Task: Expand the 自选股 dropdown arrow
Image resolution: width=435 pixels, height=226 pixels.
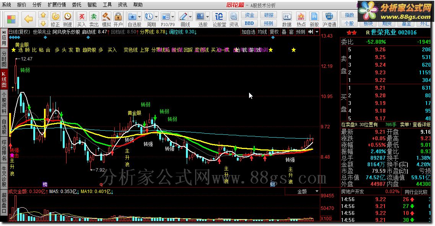Action: [x=140, y=16]
